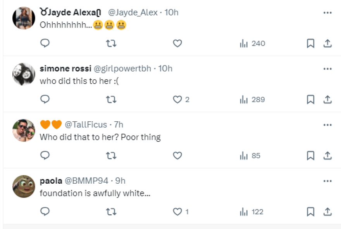
Task: Open more options on simone rossi's tweet
Action: [327, 69]
